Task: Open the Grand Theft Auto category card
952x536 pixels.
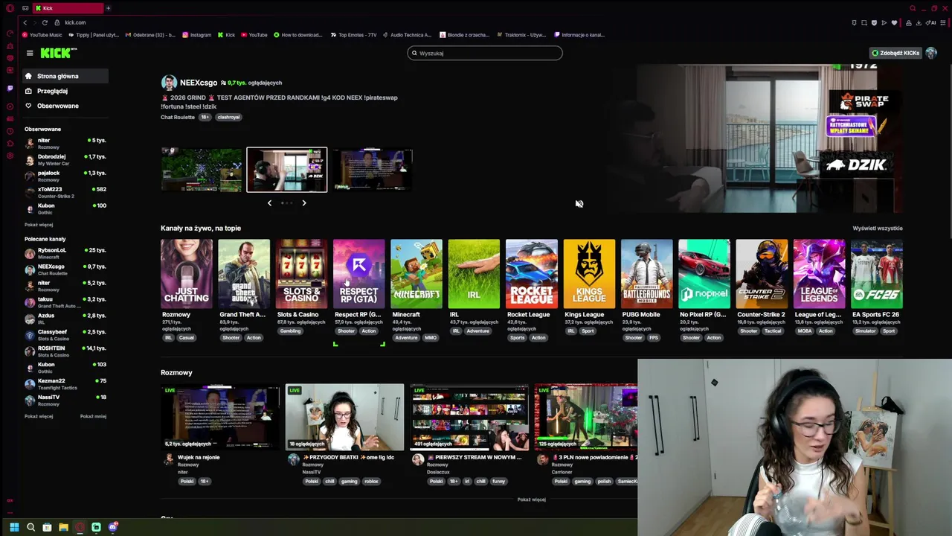Action: [x=244, y=273]
